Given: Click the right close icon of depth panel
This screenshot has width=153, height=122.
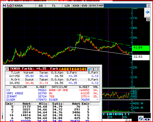Looking at the screenshot, I should click(98, 69).
